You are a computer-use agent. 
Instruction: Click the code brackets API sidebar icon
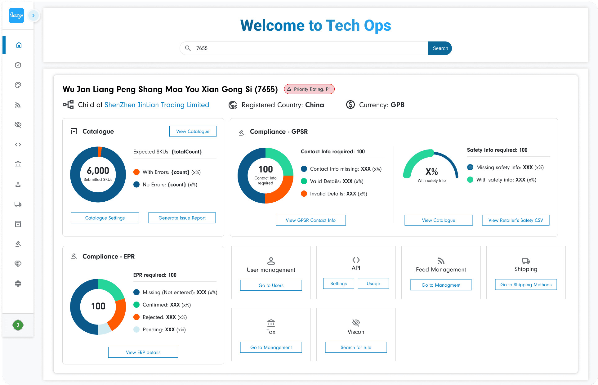[x=18, y=145]
